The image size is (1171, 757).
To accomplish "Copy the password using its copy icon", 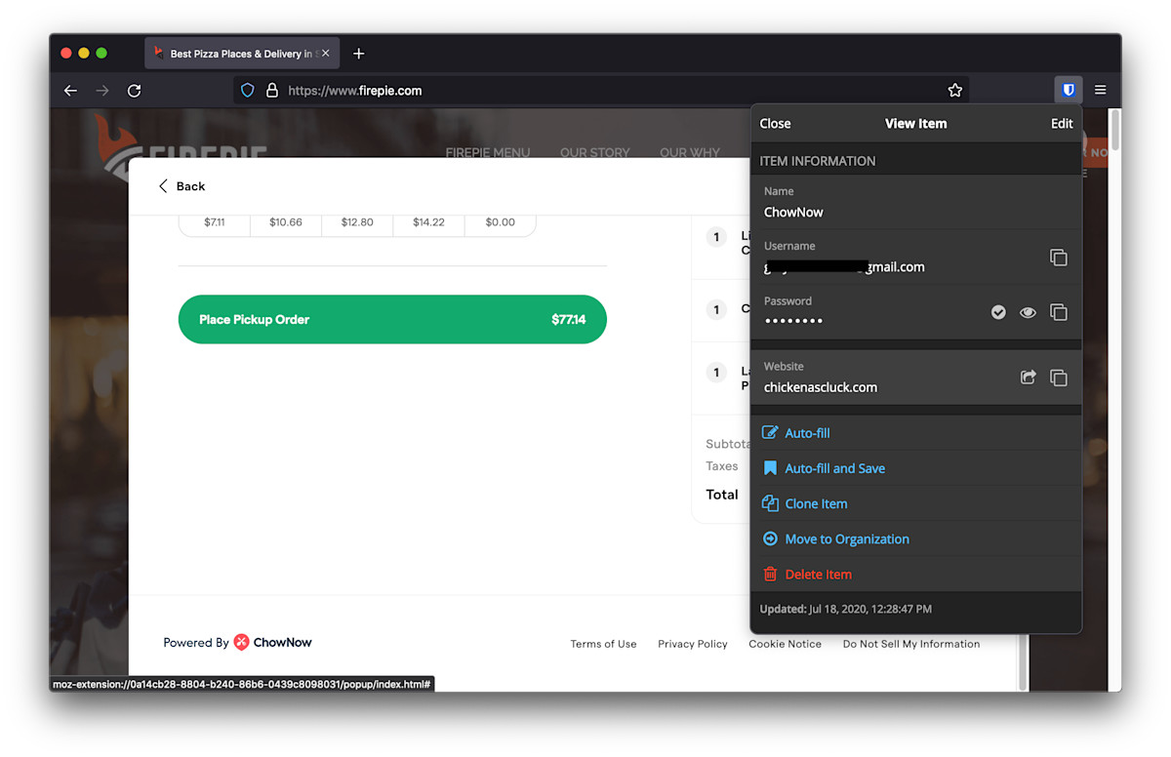I will point(1058,312).
